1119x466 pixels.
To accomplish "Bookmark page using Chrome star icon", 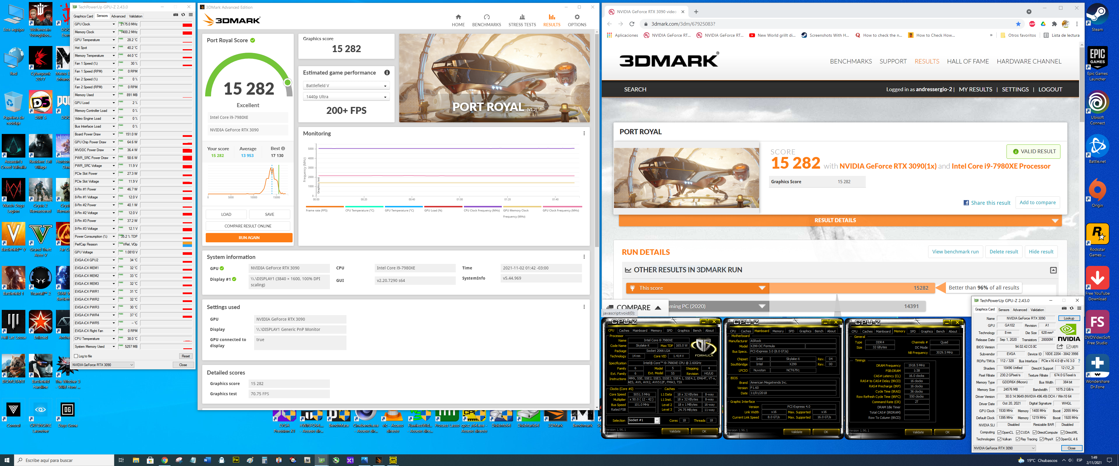I will point(1018,24).
